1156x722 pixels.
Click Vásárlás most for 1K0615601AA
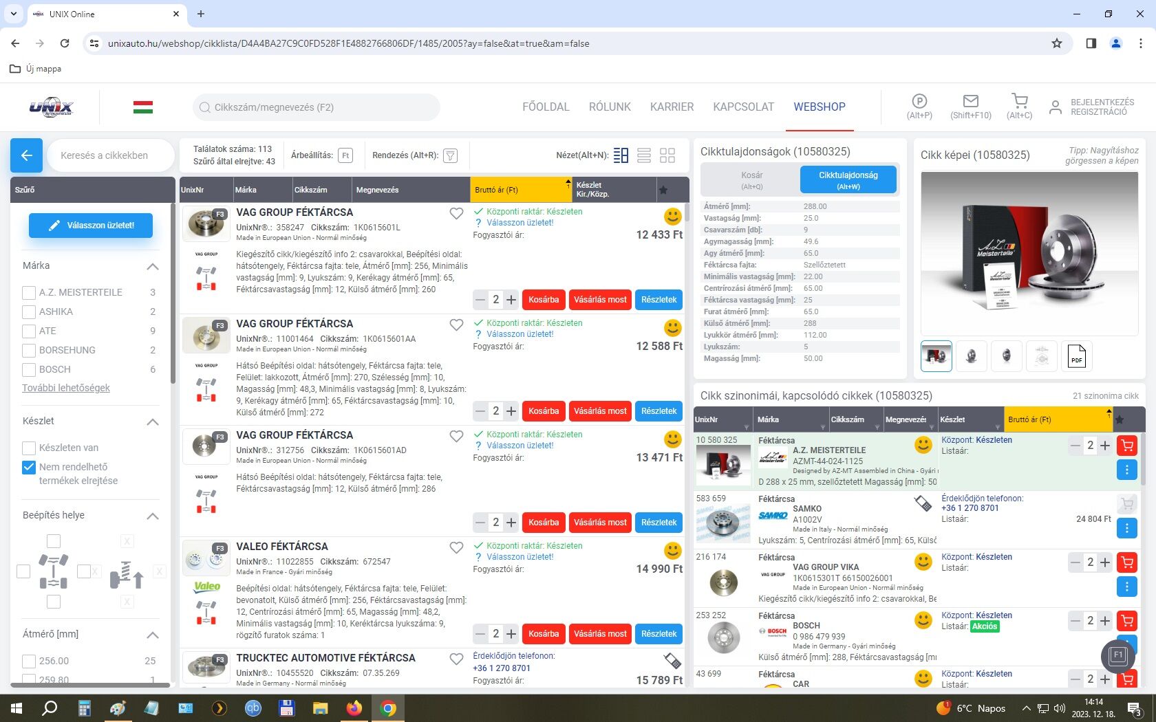600,411
